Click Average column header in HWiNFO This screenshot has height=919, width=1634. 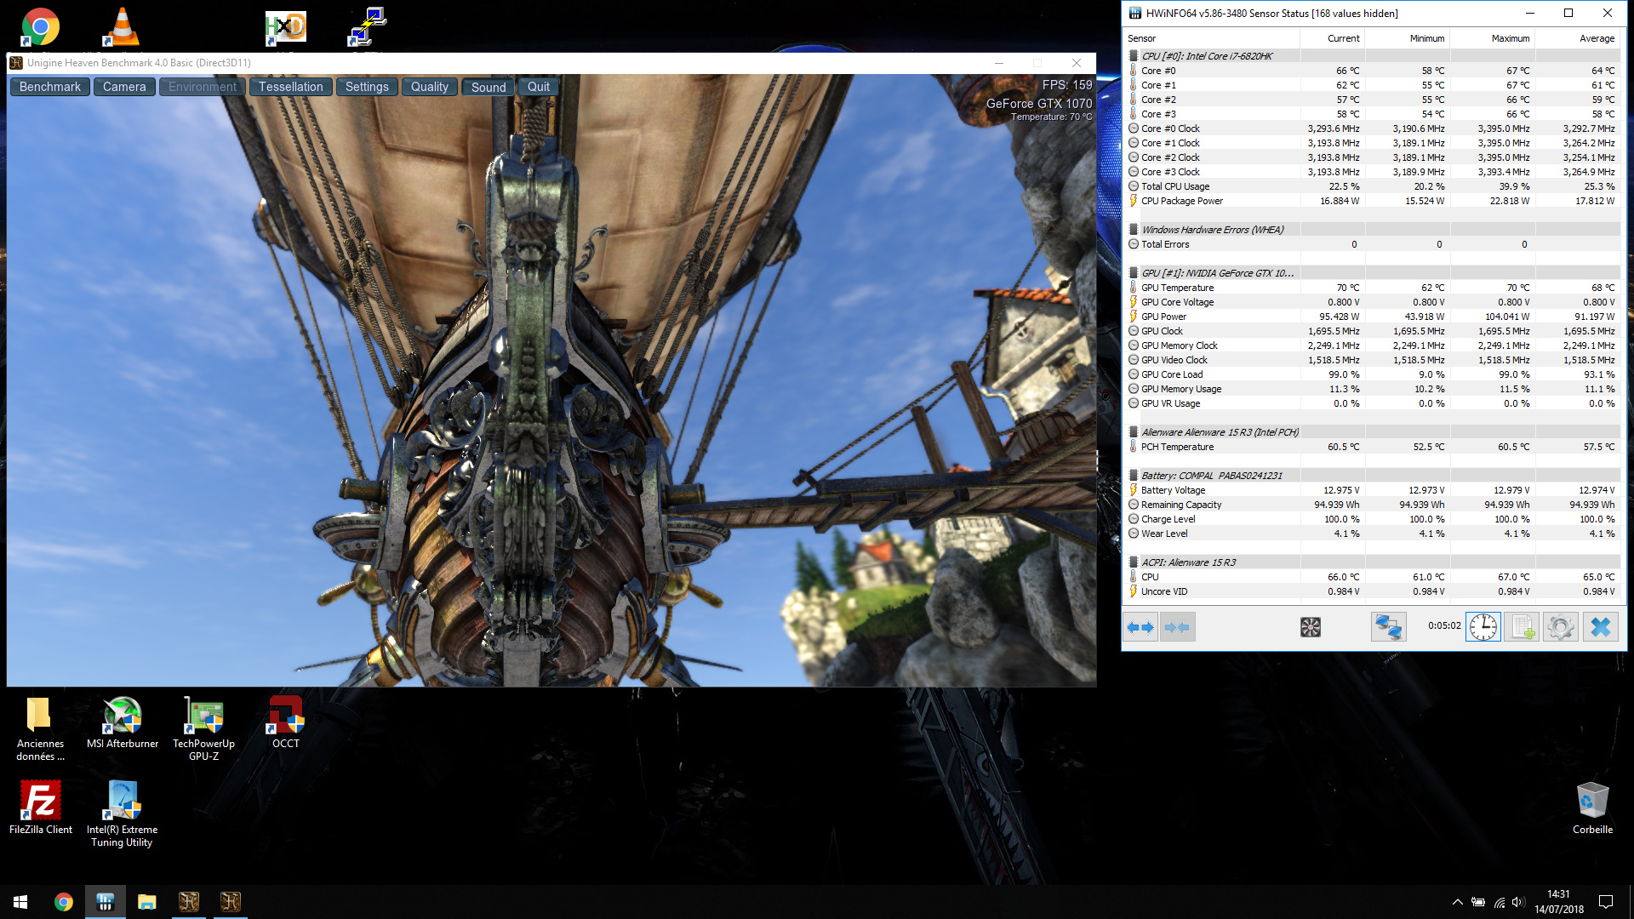pos(1578,38)
